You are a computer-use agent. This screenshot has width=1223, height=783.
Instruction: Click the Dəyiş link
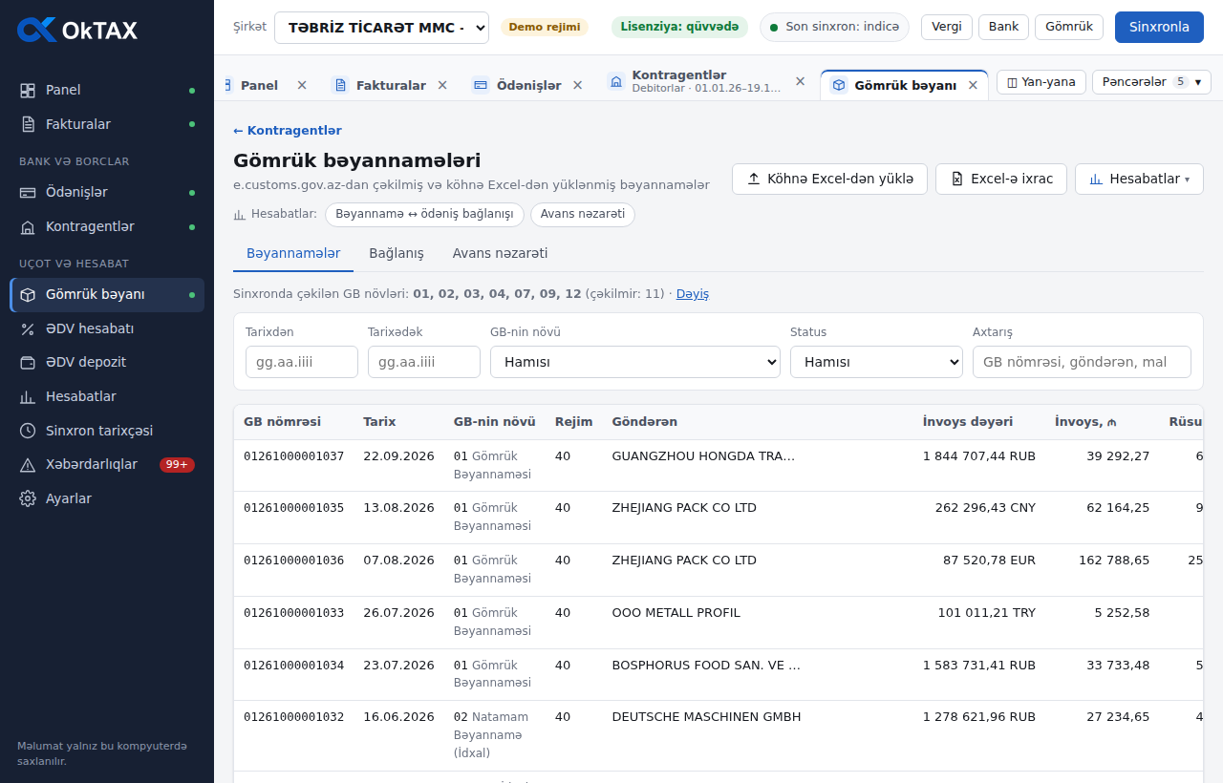[693, 294]
